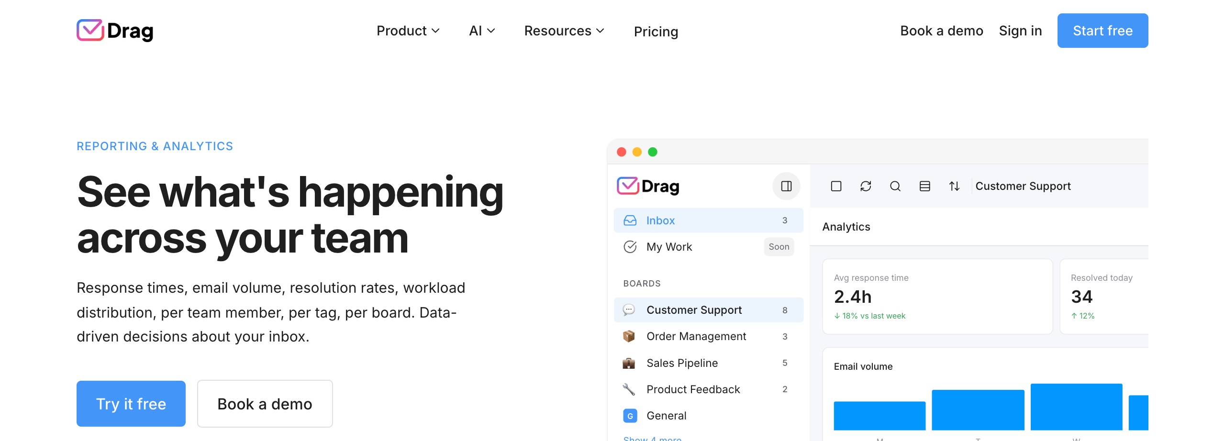The width and height of the screenshot is (1225, 441).
Task: Click the General board G icon
Action: pos(630,416)
